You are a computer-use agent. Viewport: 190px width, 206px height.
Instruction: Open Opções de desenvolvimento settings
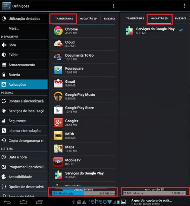(x=24, y=187)
